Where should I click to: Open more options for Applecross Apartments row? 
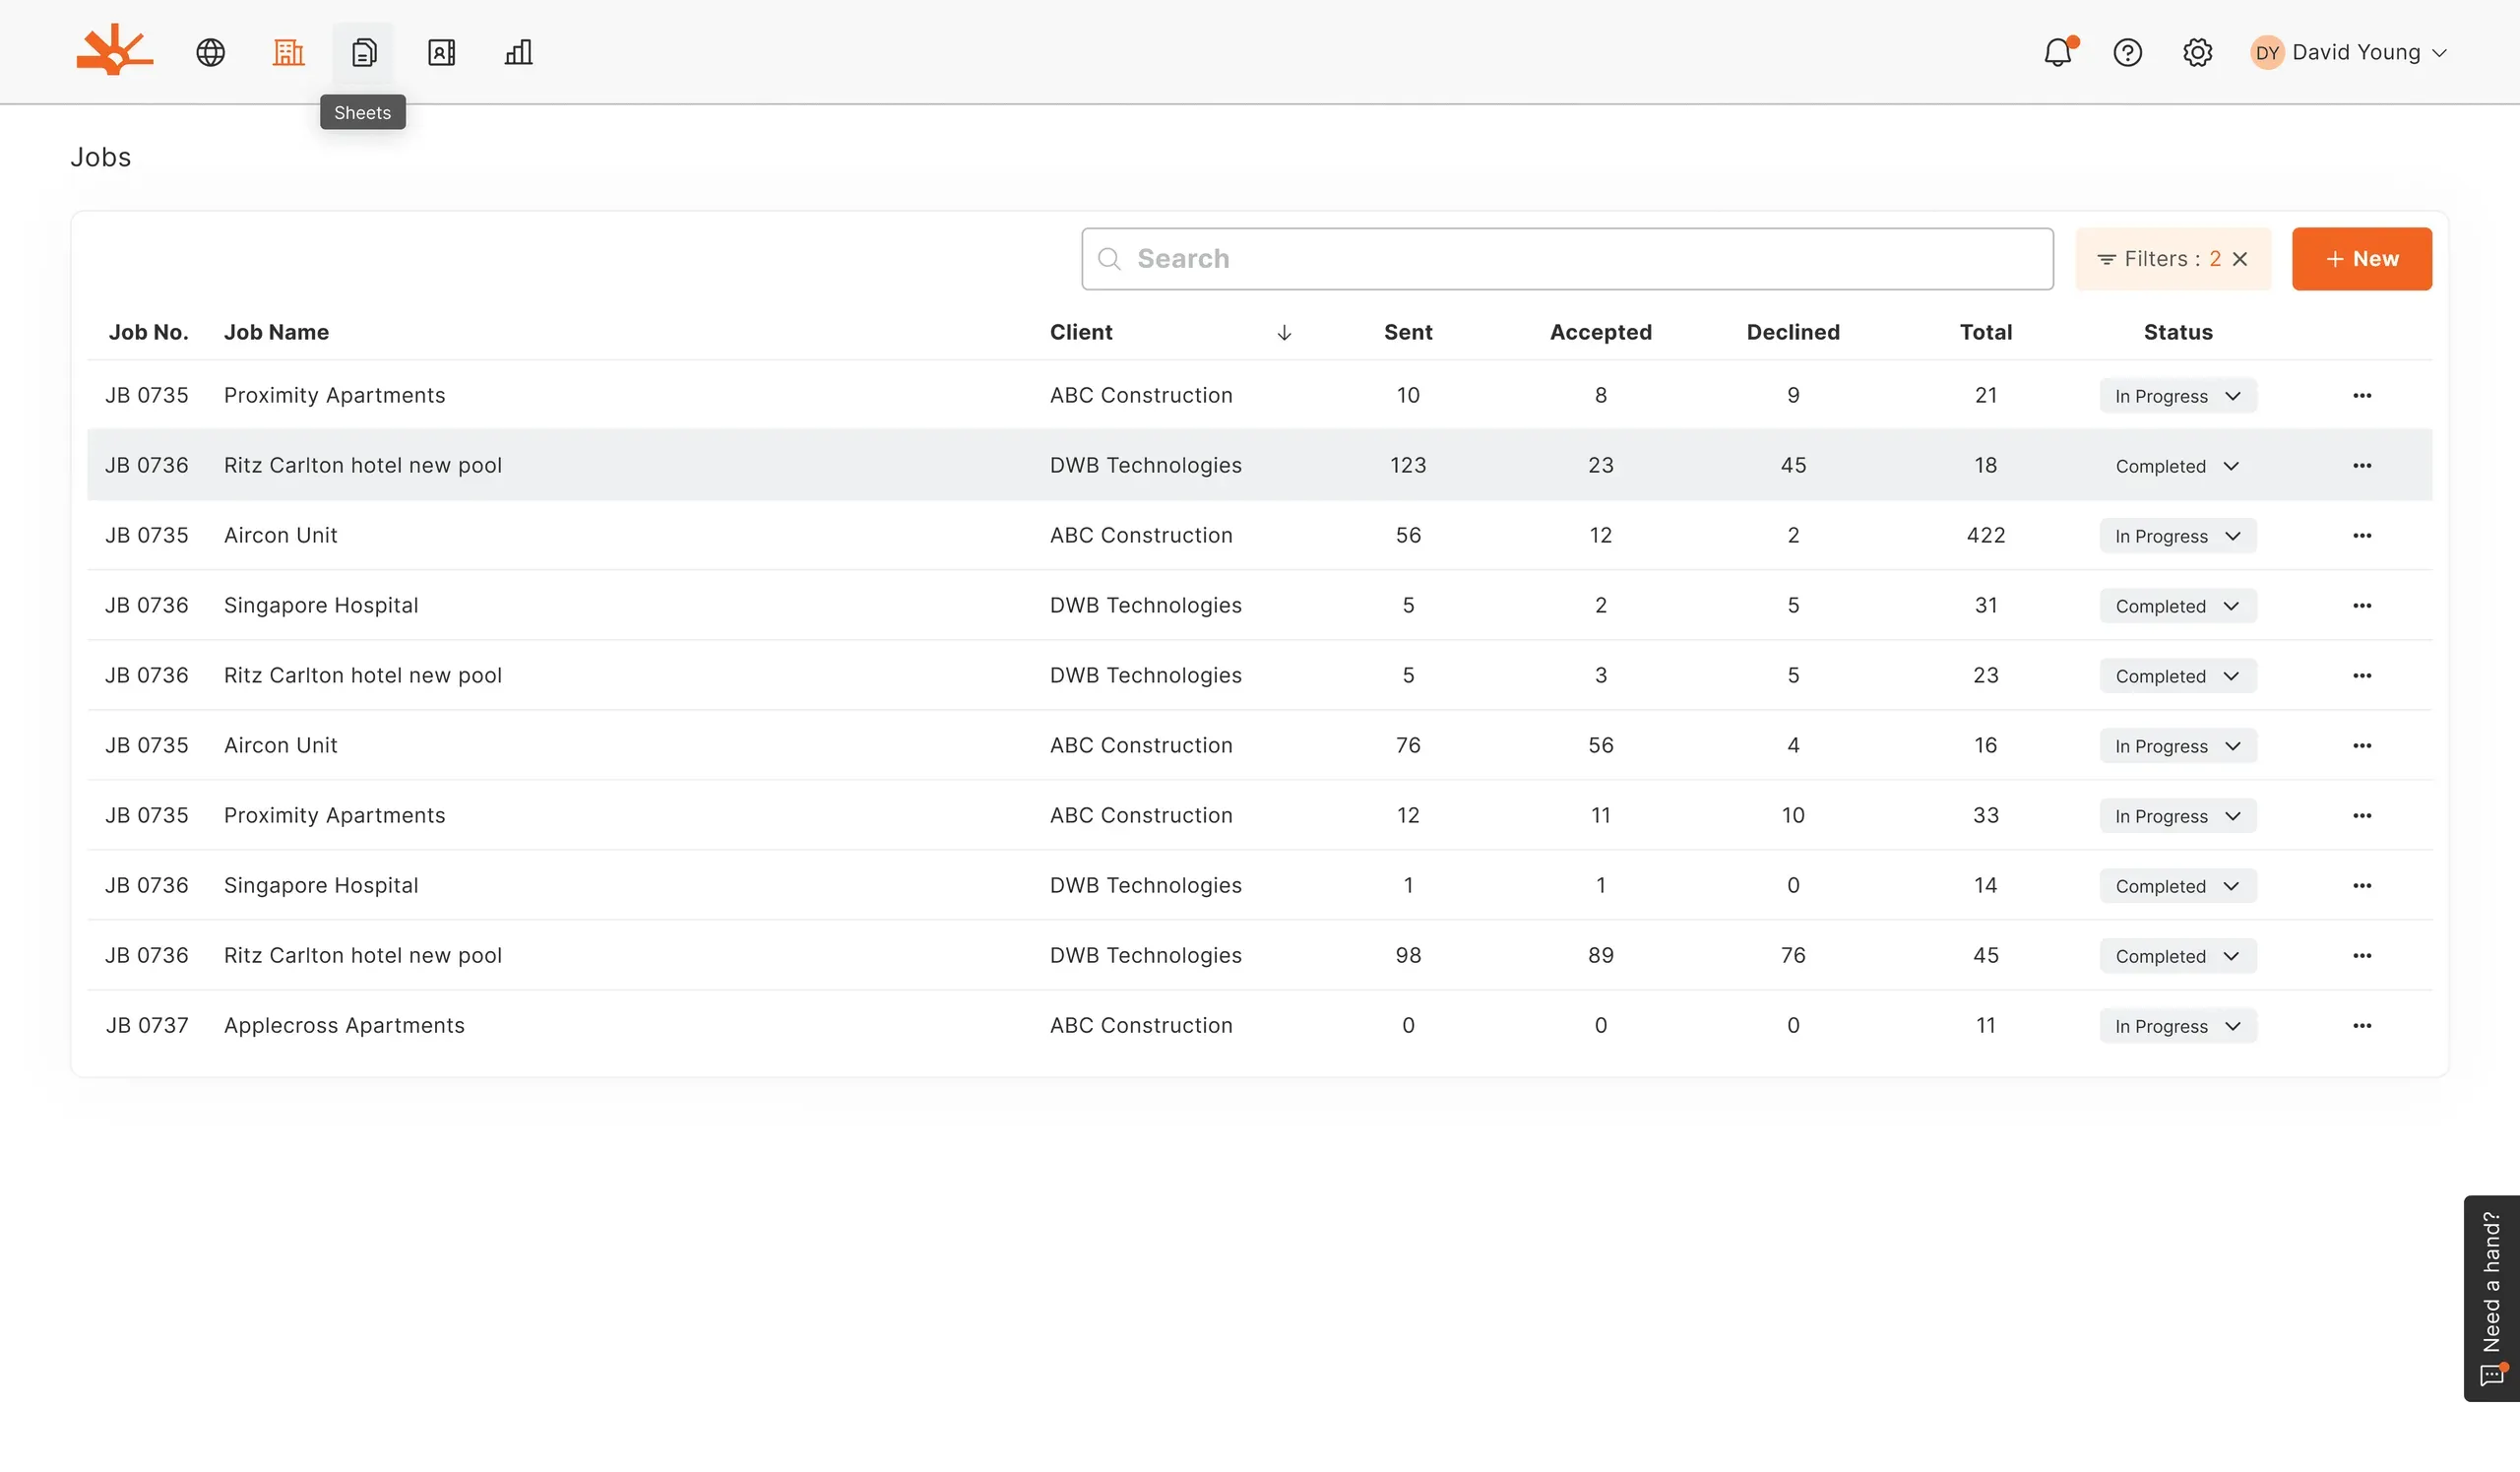click(2362, 1025)
